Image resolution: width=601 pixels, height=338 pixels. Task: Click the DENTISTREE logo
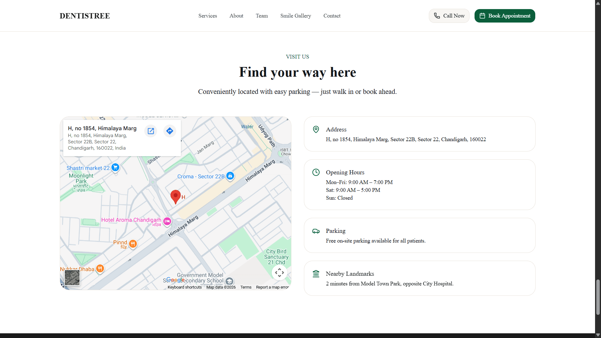[85, 16]
